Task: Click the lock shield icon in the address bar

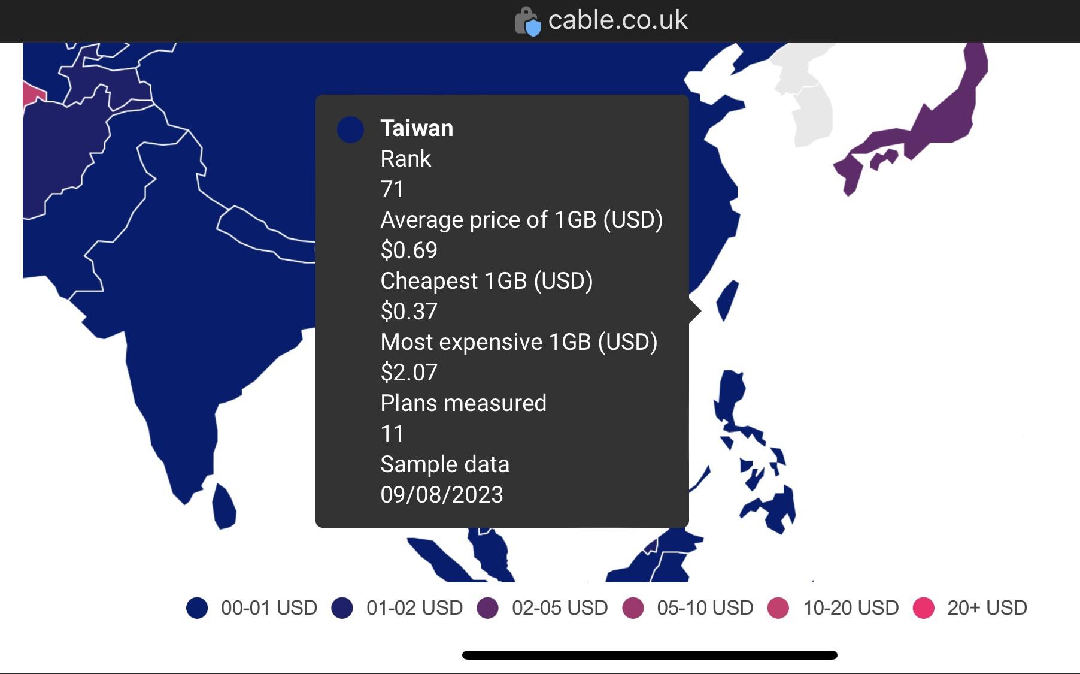Action: pyautogui.click(x=527, y=22)
